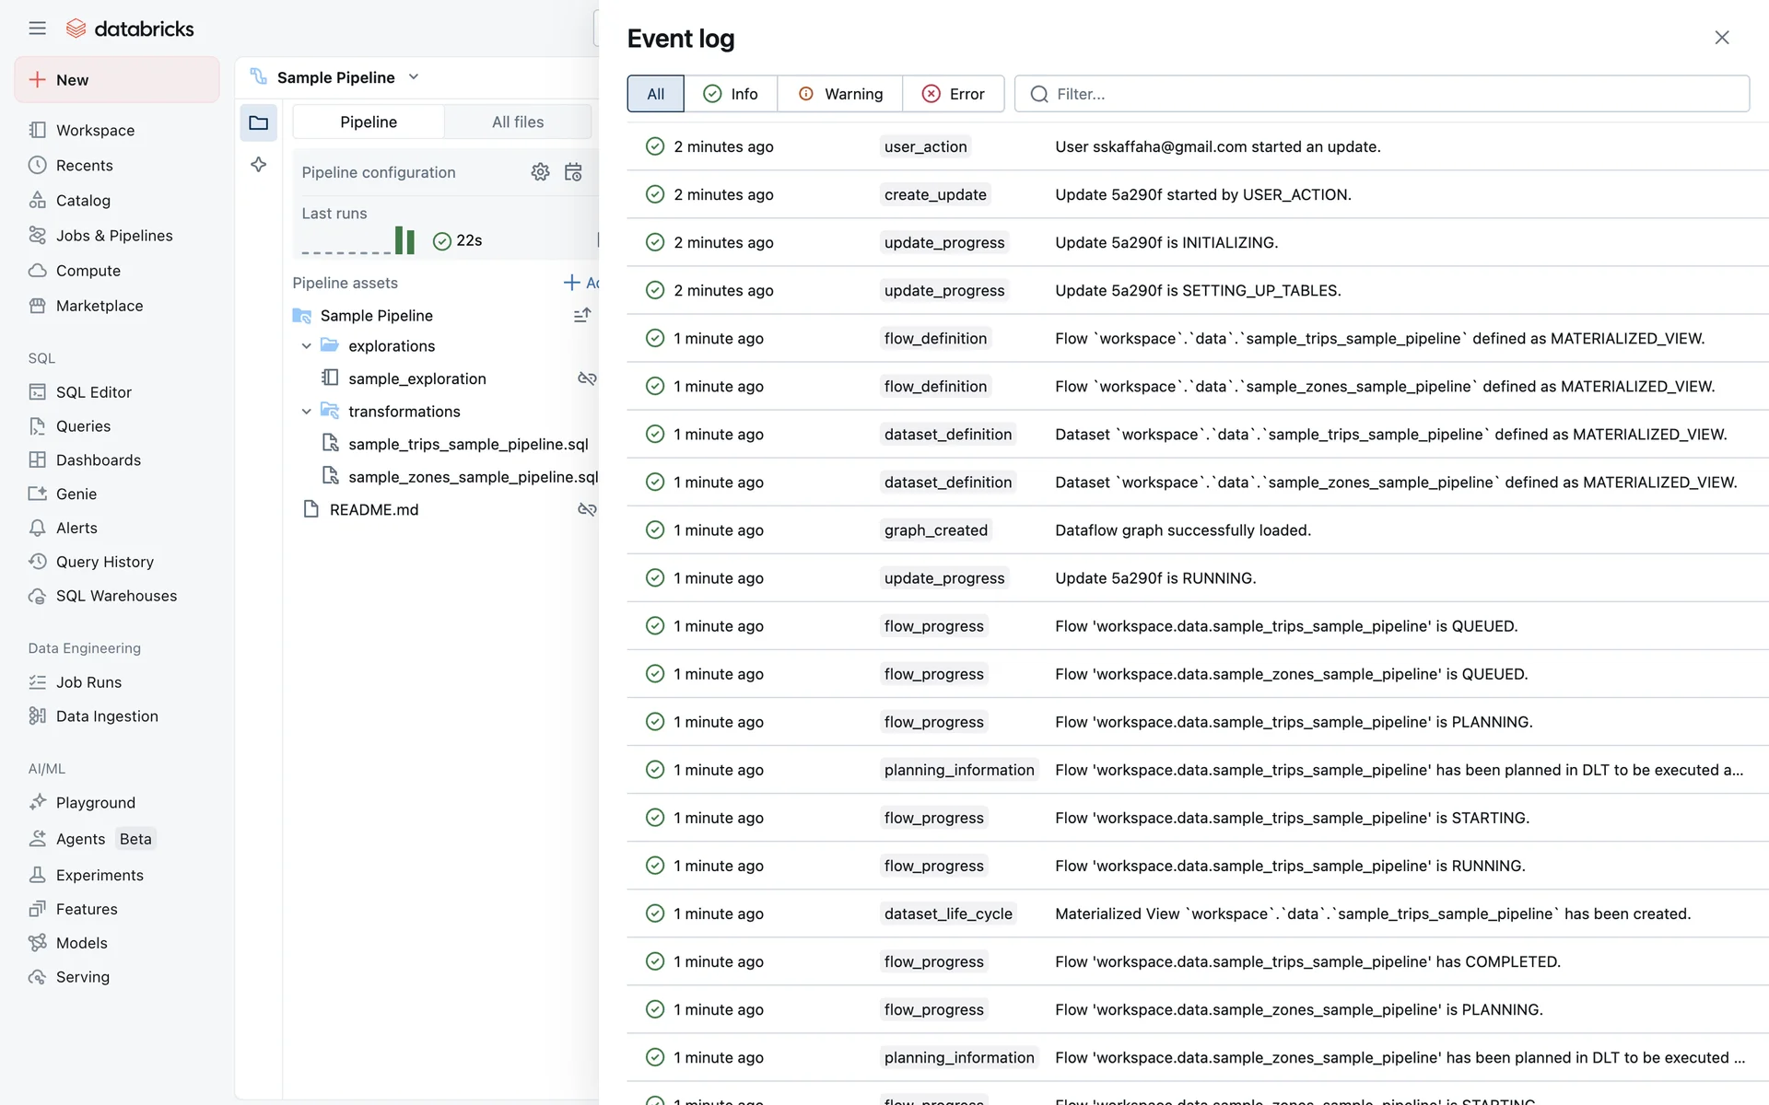Screen dimensions: 1769x1105
Task: Open the Sample Pipeline name dropdown
Action: click(x=414, y=77)
